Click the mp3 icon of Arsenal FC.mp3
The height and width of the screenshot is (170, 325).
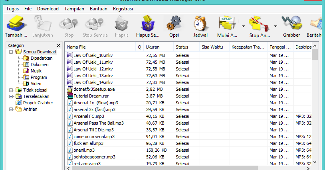pos(70,116)
